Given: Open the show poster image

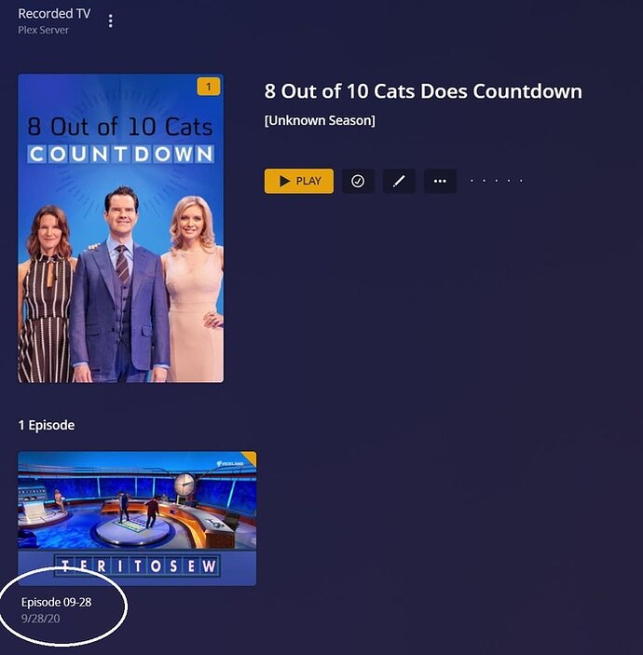Looking at the screenshot, I should click(x=121, y=228).
